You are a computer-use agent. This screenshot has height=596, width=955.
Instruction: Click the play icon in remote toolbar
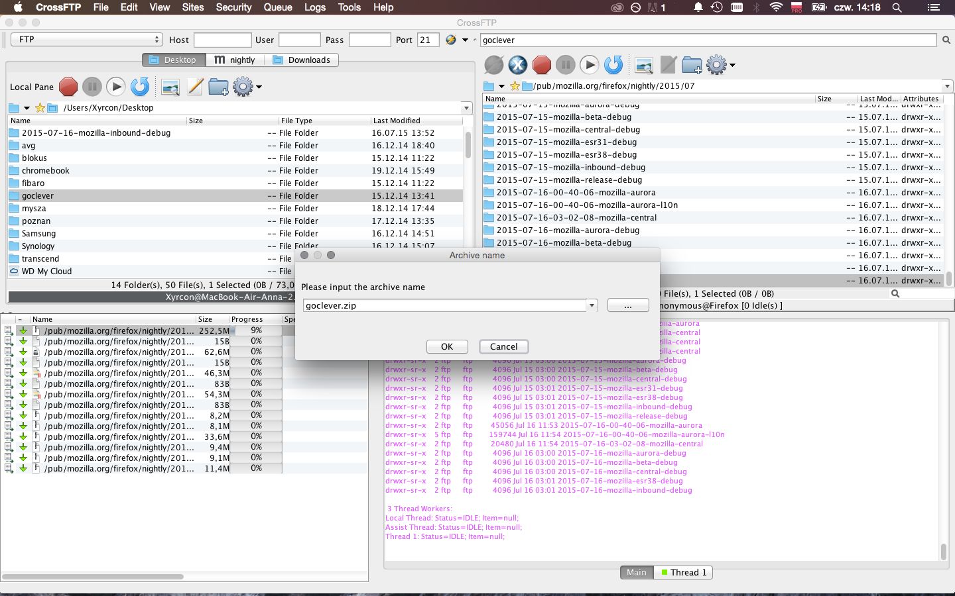(x=590, y=65)
